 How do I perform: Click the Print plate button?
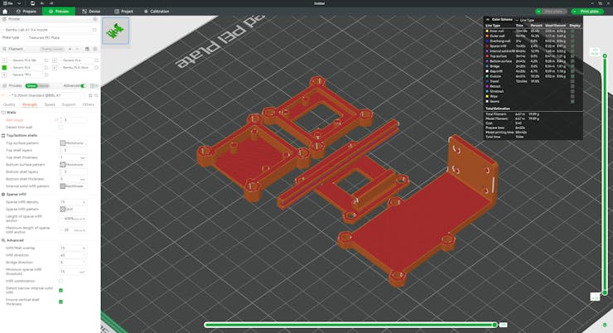587,12
